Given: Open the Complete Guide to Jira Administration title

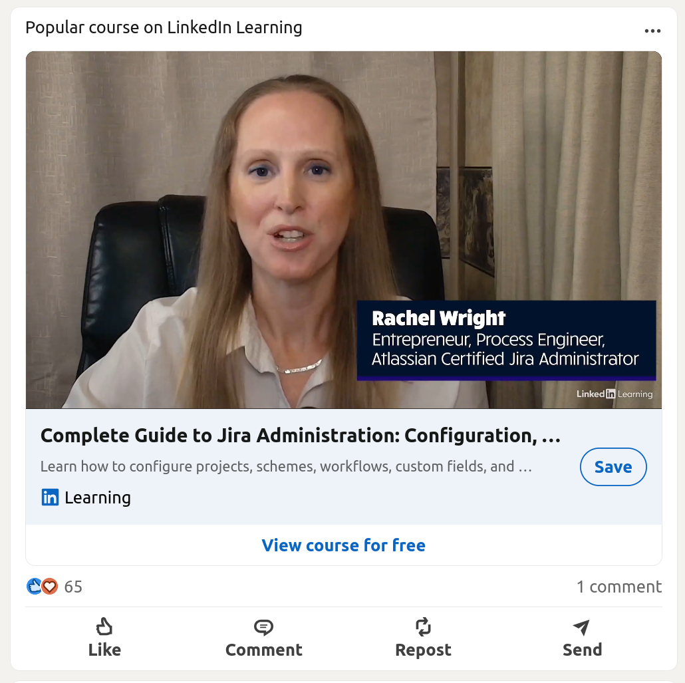Looking at the screenshot, I should pyautogui.click(x=301, y=435).
